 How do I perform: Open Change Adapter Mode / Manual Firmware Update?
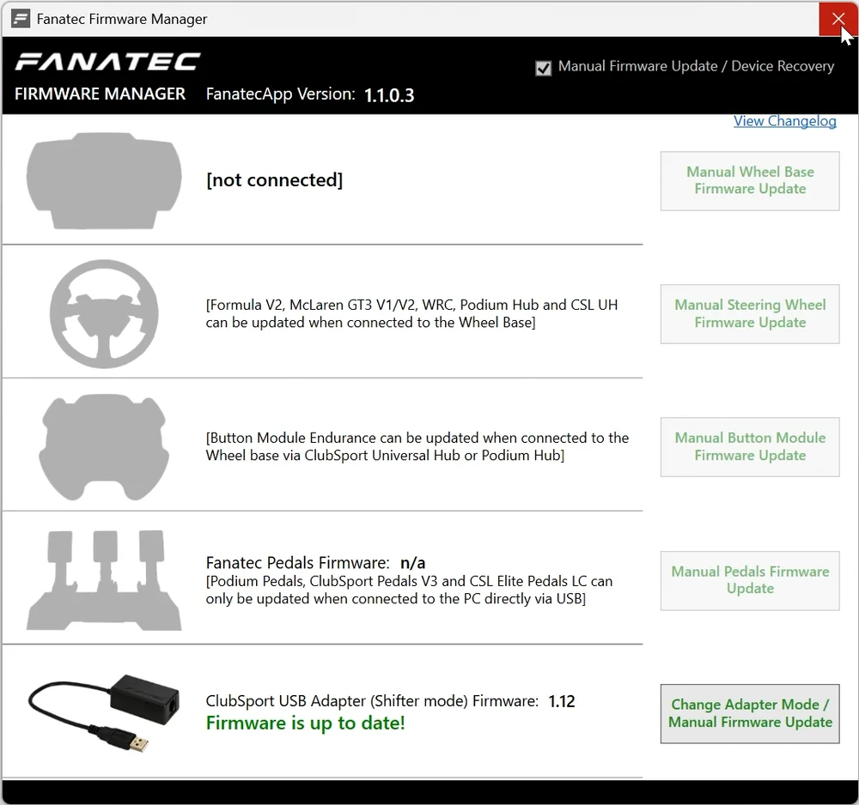click(749, 713)
